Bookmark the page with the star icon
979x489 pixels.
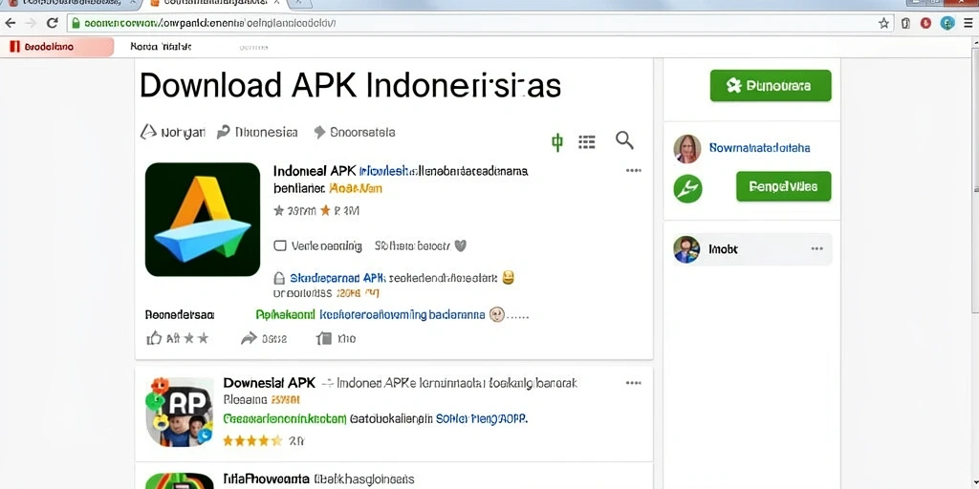point(883,23)
